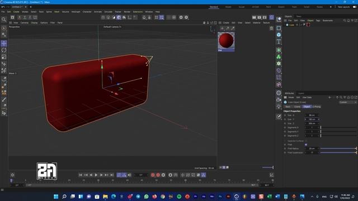Click the Environment globe icon in the palette
Image resolution: width=358 pixels, height=201 pixels.
tap(279, 93)
